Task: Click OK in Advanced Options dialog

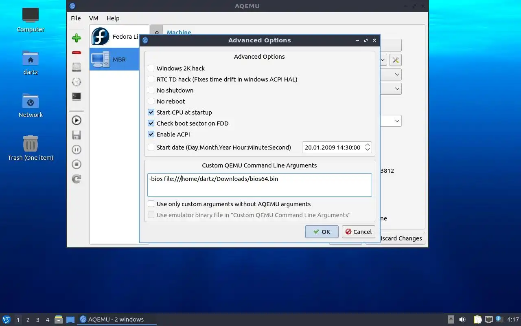Action: click(322, 232)
